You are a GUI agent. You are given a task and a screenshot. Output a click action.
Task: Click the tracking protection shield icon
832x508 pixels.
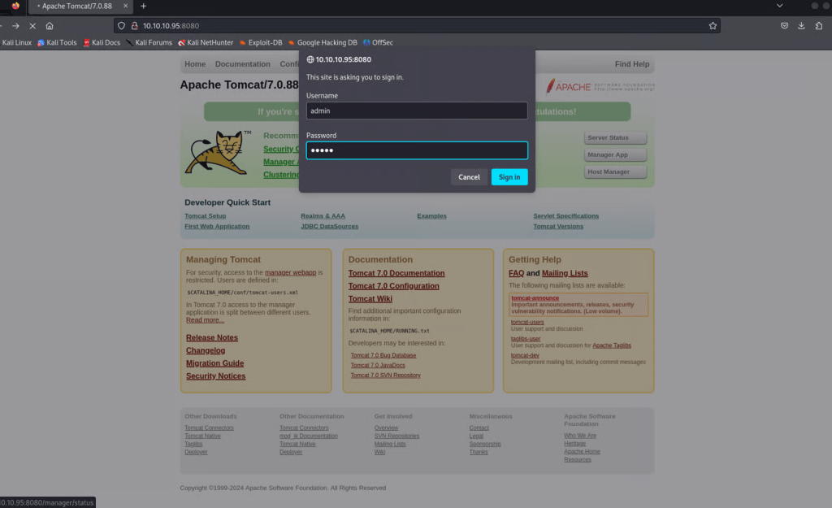pos(123,26)
